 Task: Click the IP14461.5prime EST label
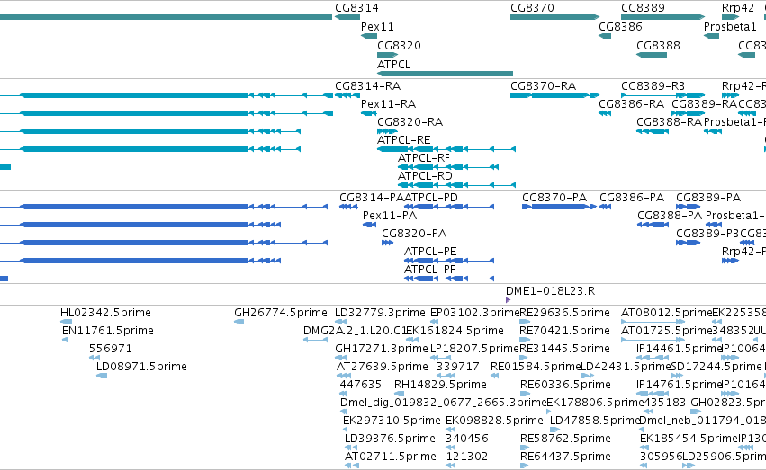[679, 349]
